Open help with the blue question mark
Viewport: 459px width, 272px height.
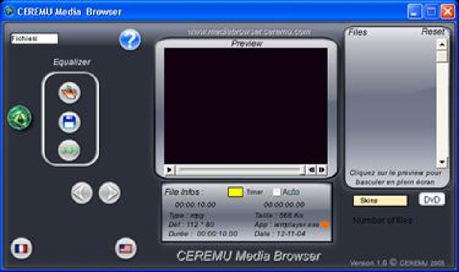[x=130, y=40]
